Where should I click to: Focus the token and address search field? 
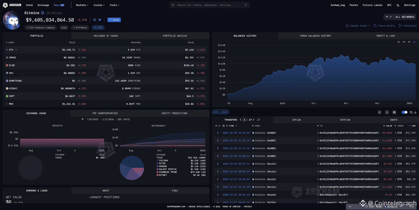(210, 5)
